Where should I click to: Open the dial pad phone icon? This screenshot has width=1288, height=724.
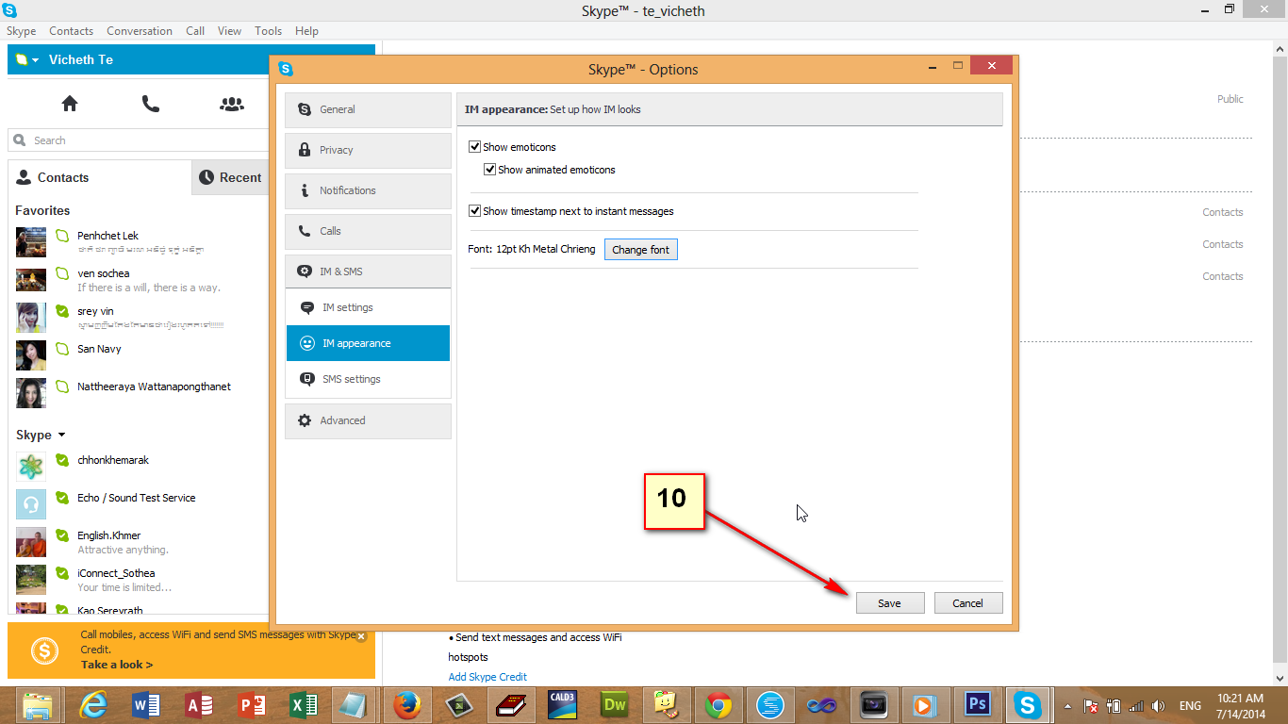click(x=151, y=104)
